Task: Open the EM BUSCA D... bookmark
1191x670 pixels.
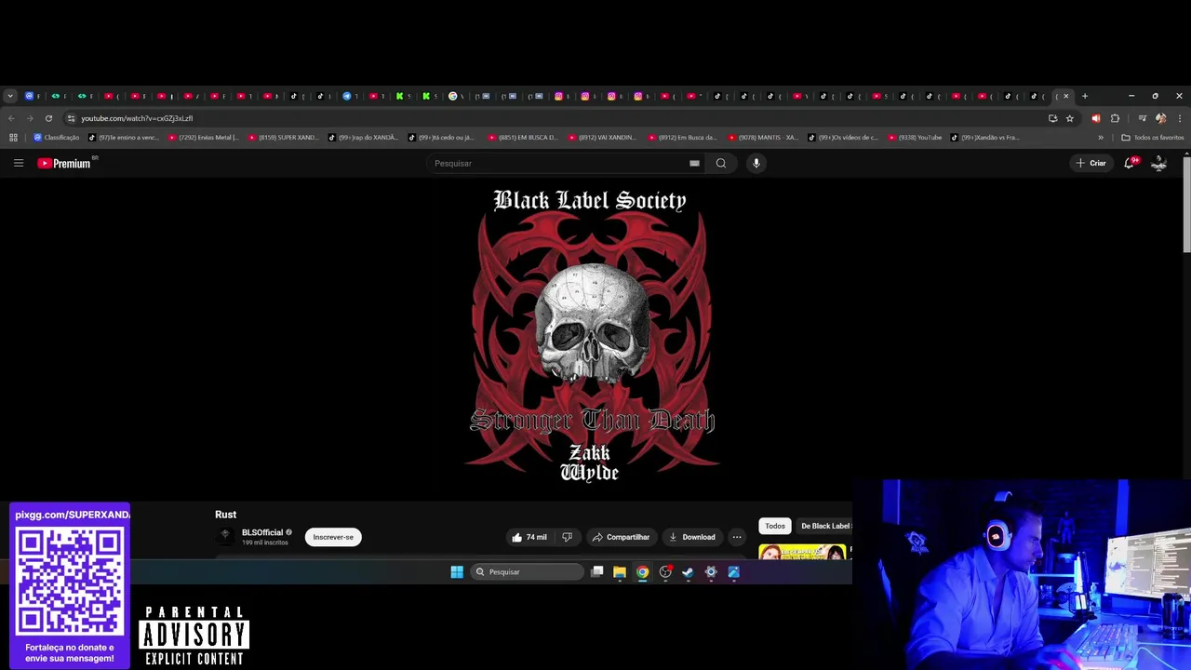Action: pyautogui.click(x=522, y=138)
